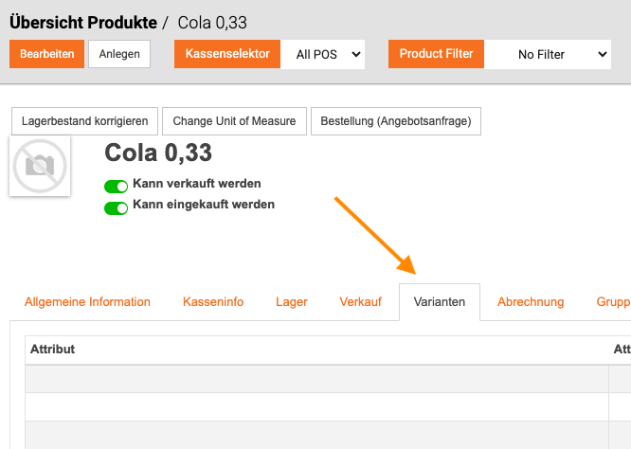631x449 pixels.
Task: Click Change Unit of Measure button
Action: click(x=234, y=121)
